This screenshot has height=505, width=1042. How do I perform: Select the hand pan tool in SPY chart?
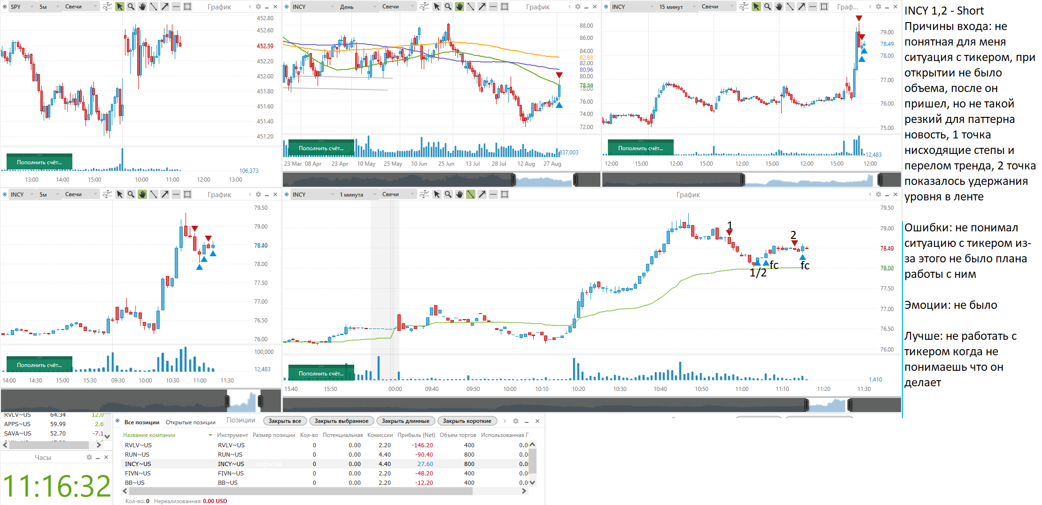(x=142, y=7)
